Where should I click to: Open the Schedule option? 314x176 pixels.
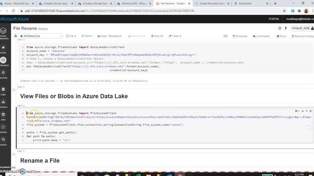pyautogui.click(x=240, y=36)
